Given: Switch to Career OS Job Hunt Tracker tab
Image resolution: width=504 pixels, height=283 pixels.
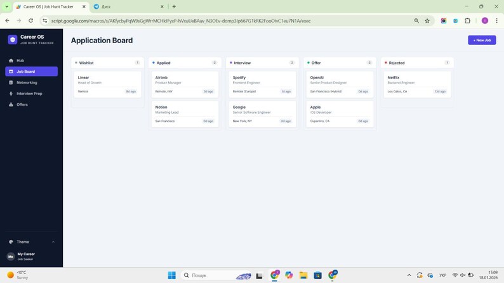Looking at the screenshot, I should pos(51,6).
